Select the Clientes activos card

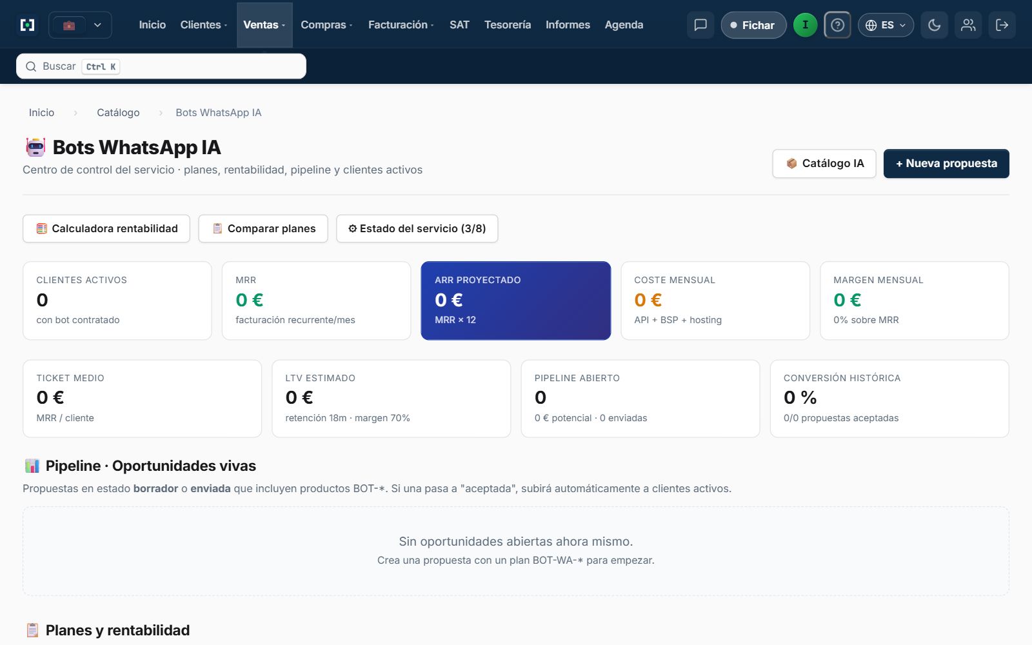pyautogui.click(x=117, y=301)
